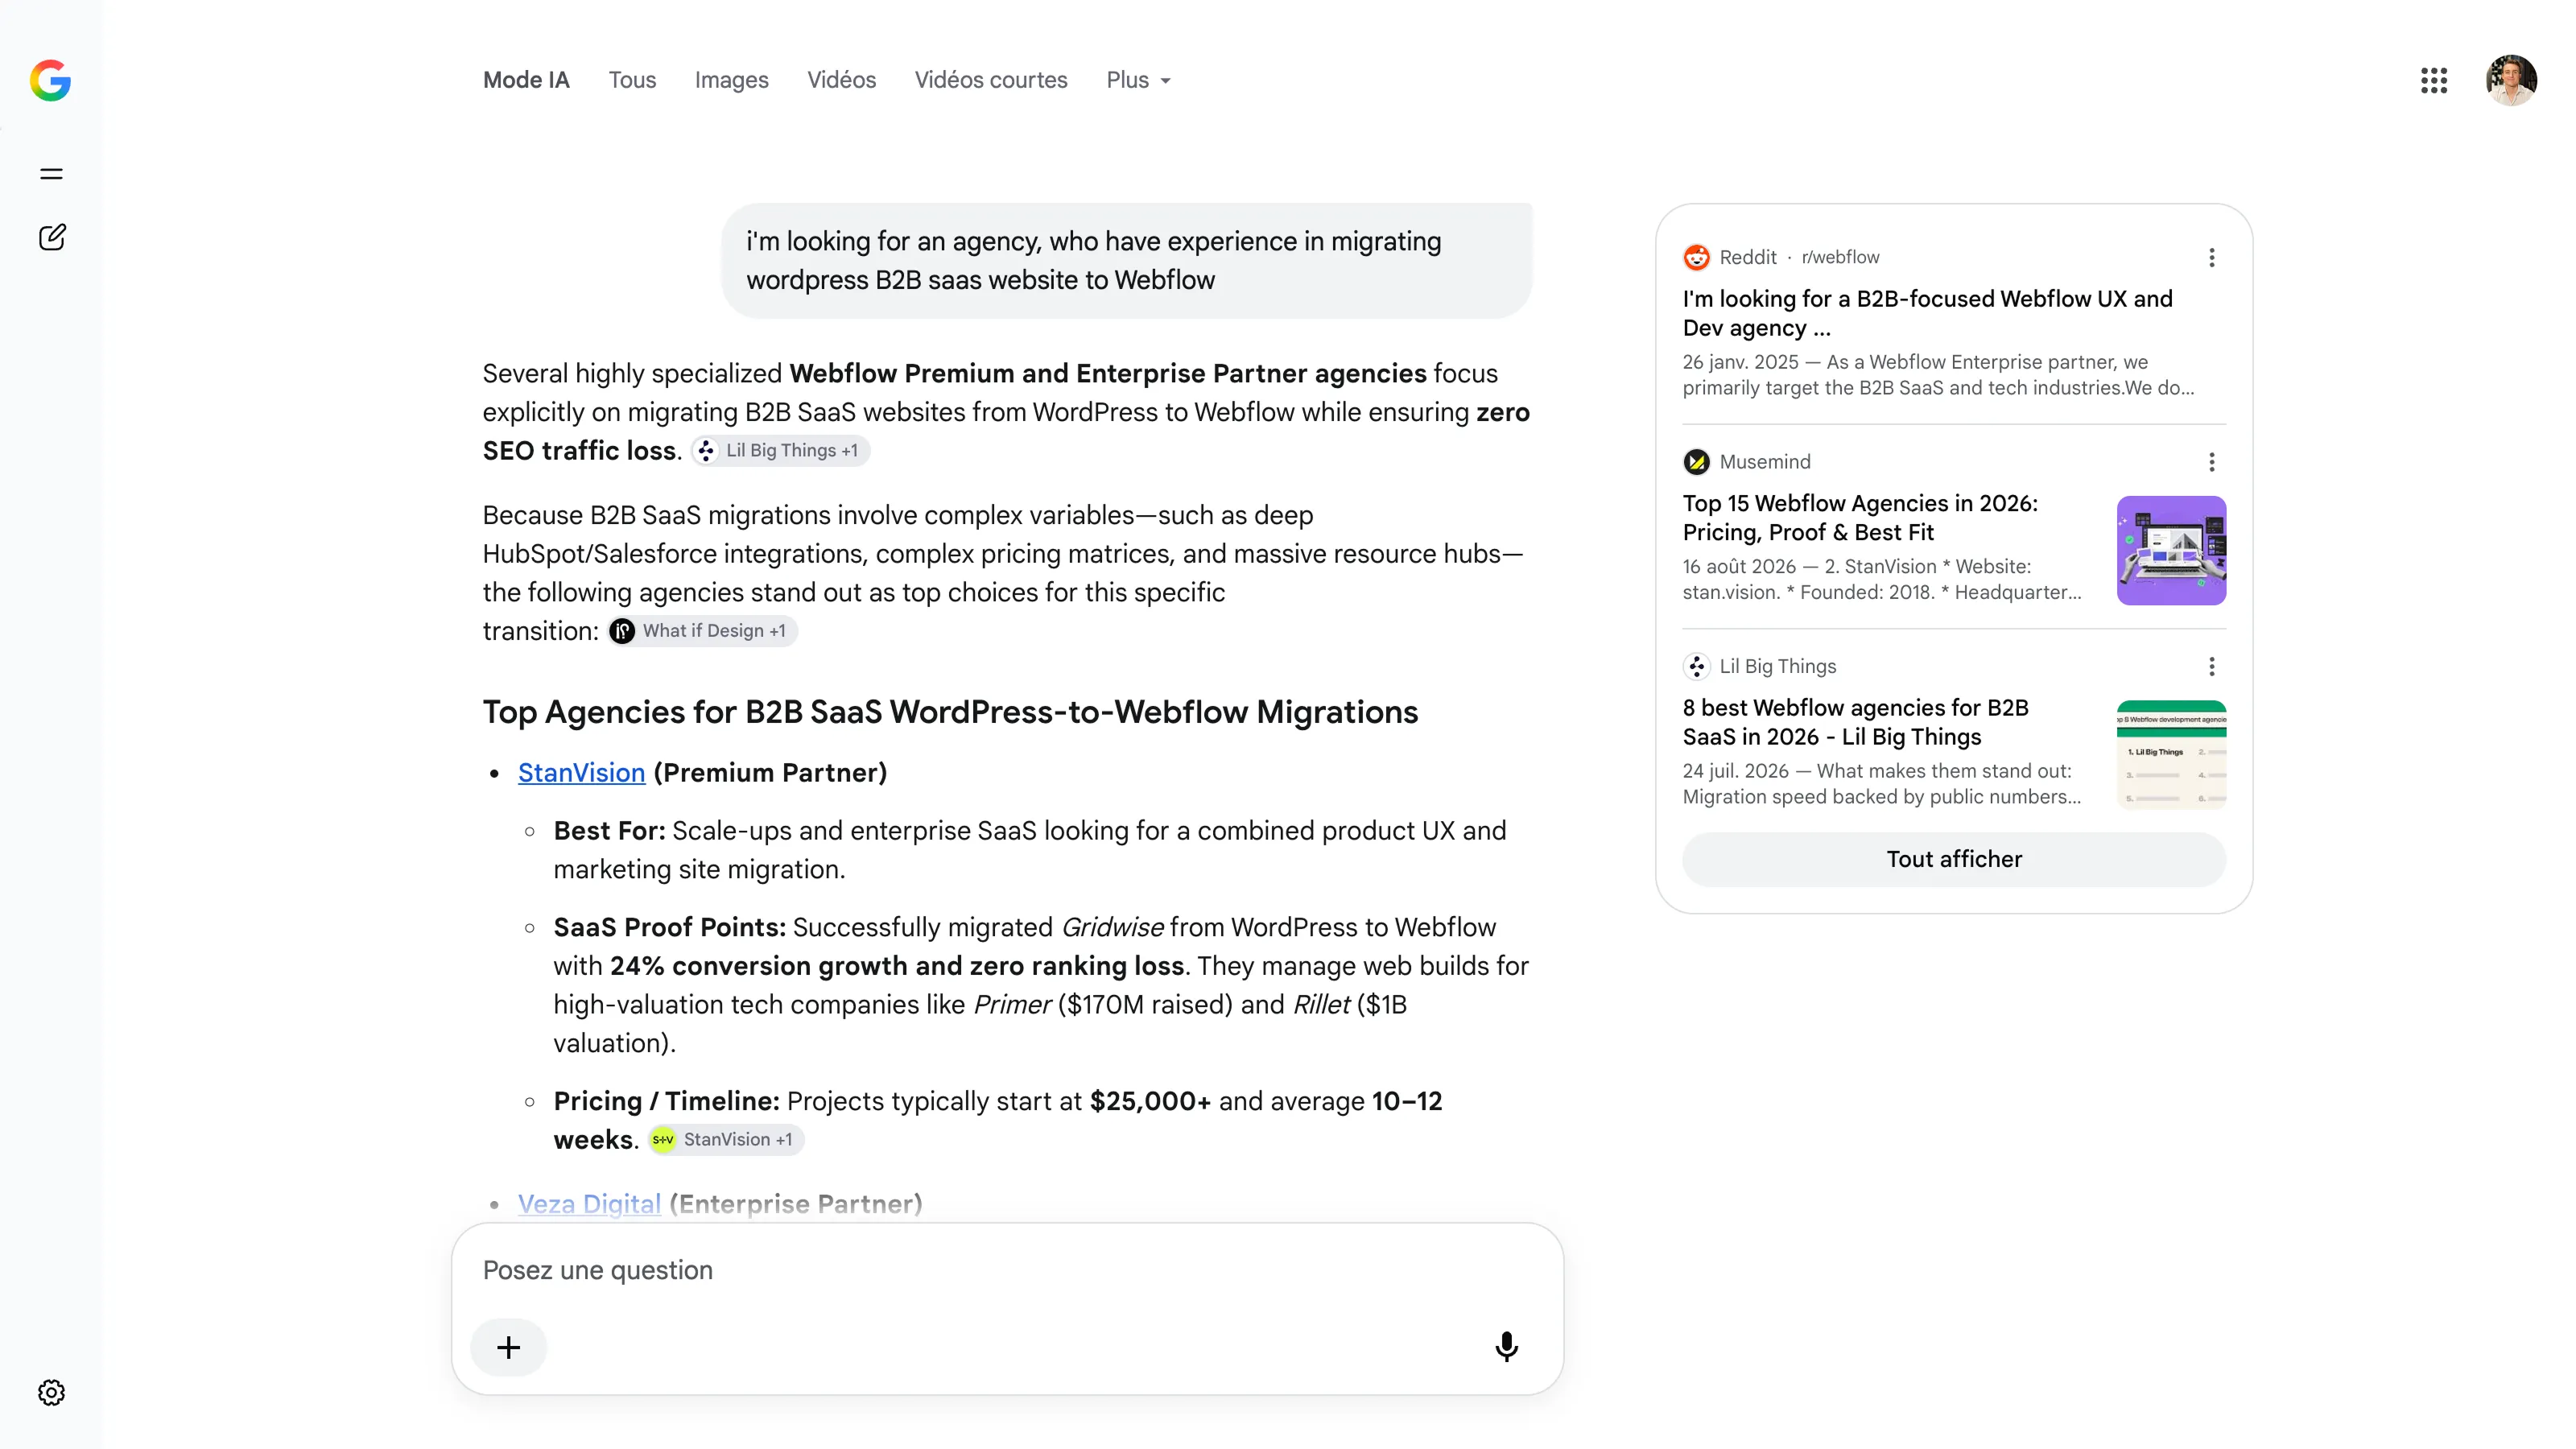Switch to the Vidéos tab
This screenshot has height=1449, width=2576.
tap(841, 80)
